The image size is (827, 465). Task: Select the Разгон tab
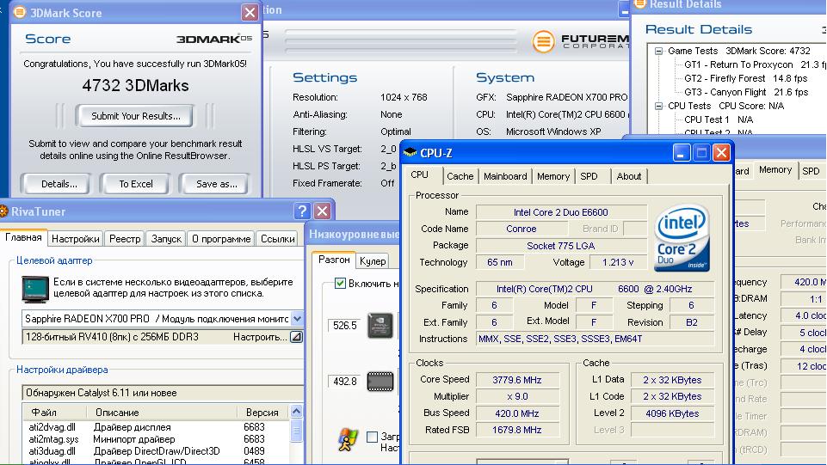334,260
